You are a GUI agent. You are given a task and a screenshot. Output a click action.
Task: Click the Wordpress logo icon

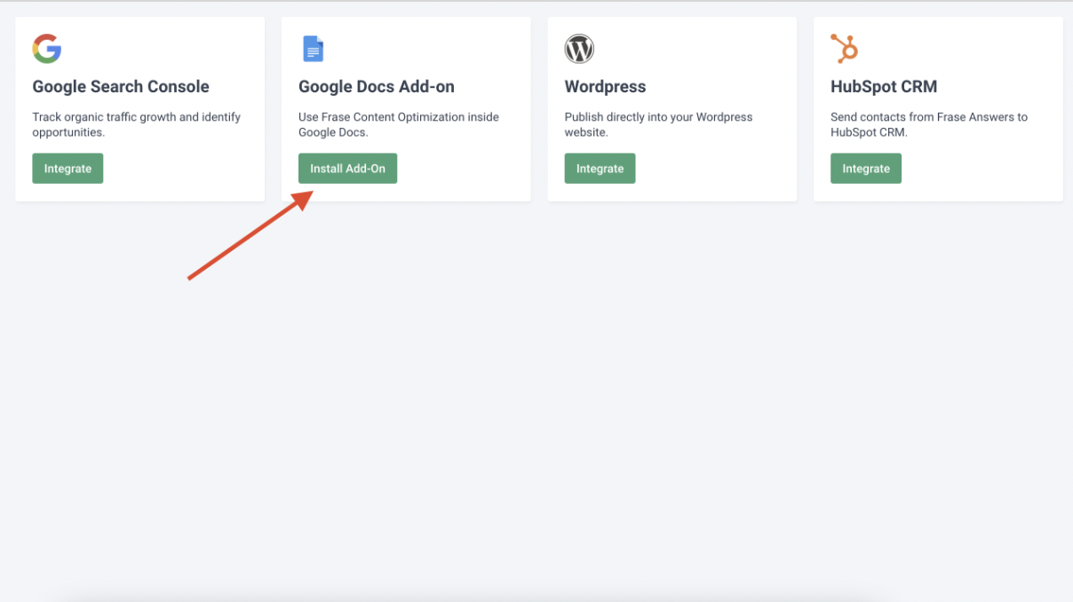[579, 49]
